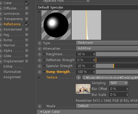Expand the Texture row triangle
The width and height of the screenshot is (138, 114).
coord(39,77)
